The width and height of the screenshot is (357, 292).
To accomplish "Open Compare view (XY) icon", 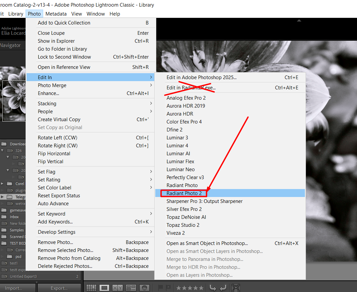I will [117, 288].
